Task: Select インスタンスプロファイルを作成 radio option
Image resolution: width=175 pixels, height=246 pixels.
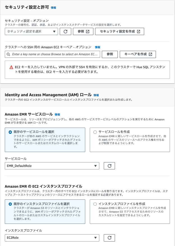Action: [x=95, y=204]
